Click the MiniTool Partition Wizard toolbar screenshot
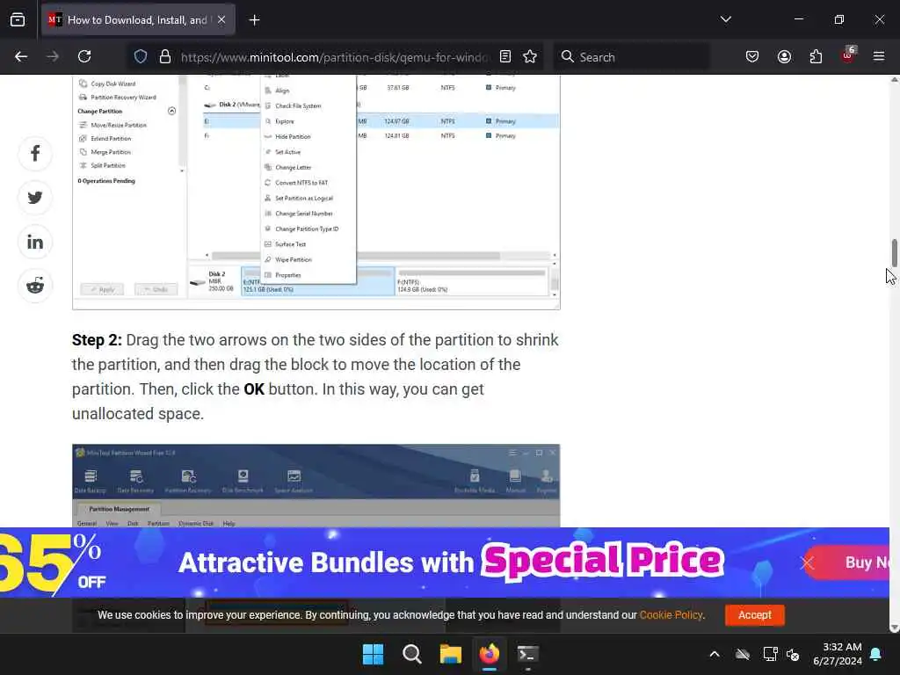Screen dimensions: 900x675 (316, 485)
